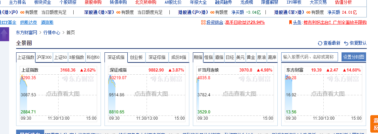378x134 pixels.
Task: Click the purple up-arrow back-to-top icon
Action: point(4,34)
